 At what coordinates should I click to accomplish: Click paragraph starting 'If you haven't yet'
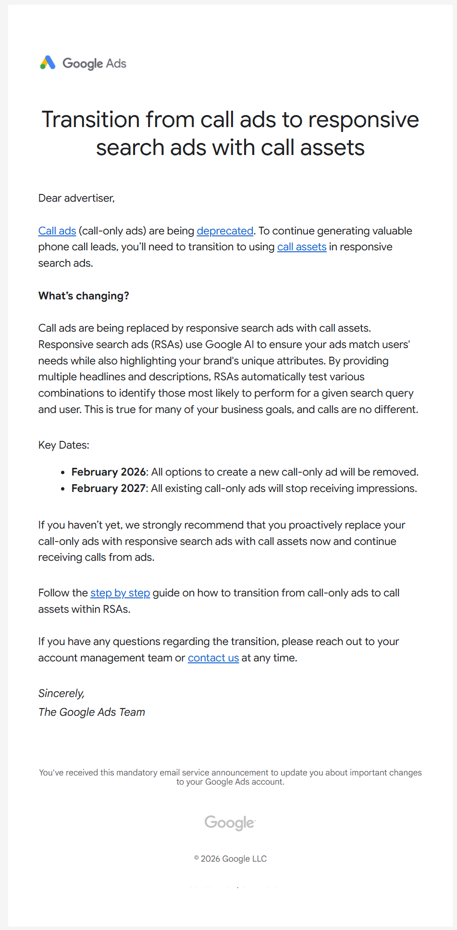pyautogui.click(x=222, y=542)
